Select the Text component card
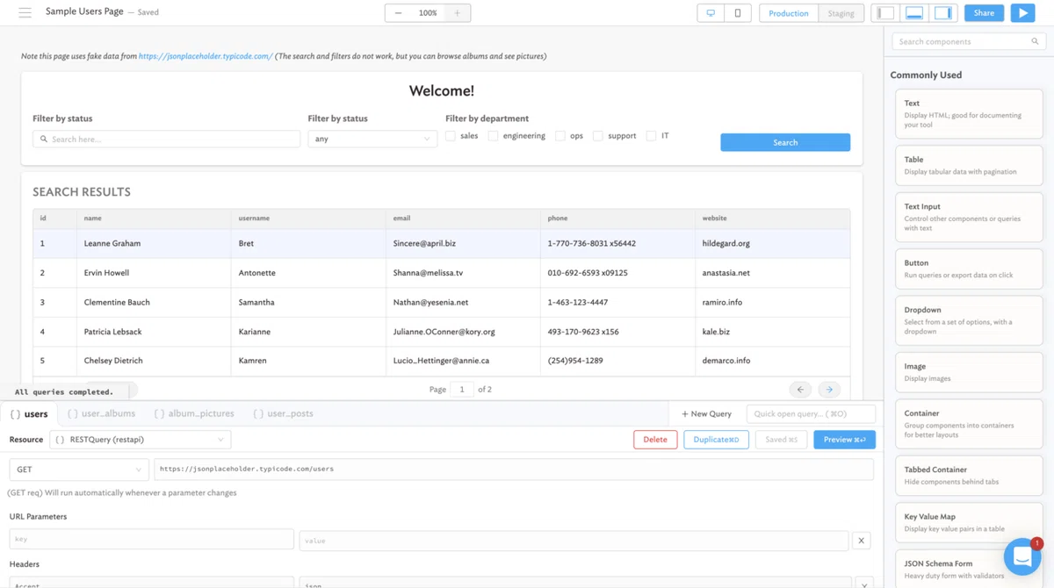 969,113
